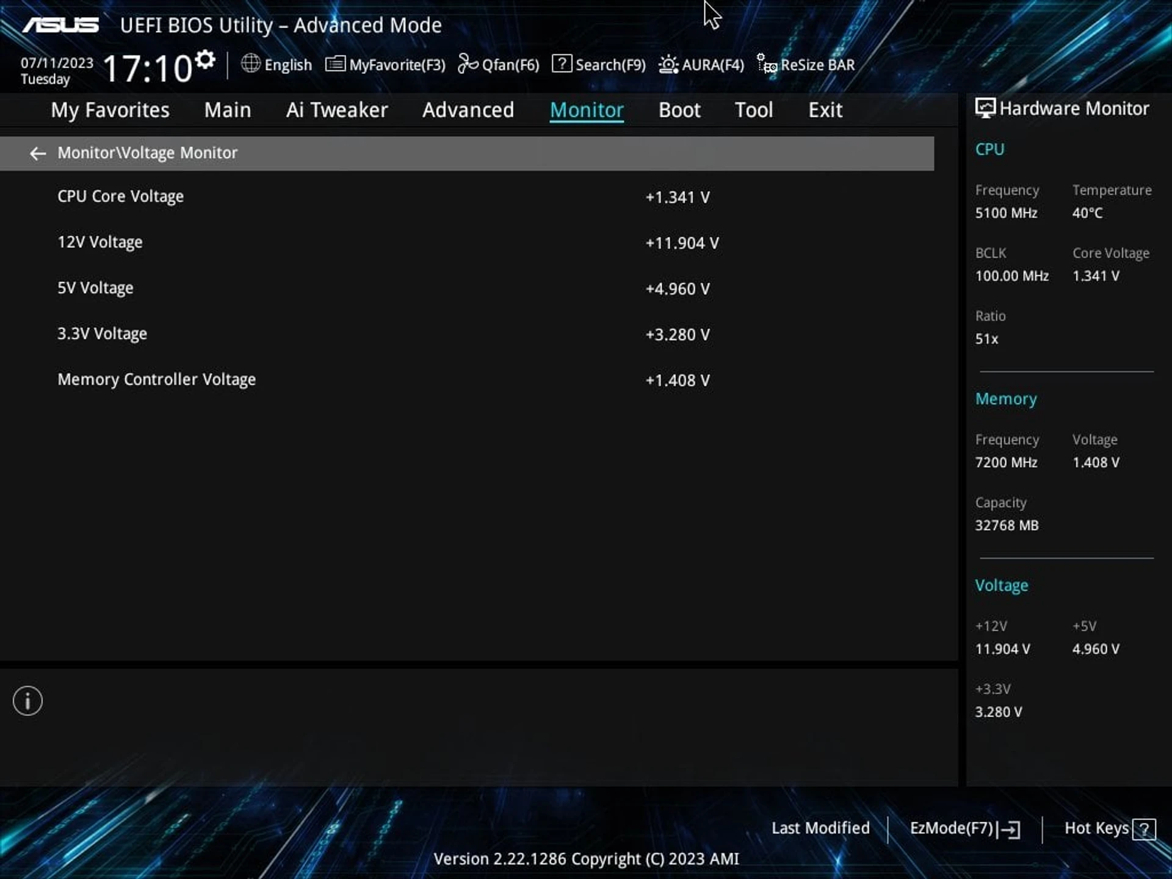The width and height of the screenshot is (1172, 879).
Task: Click the Version 2.22.1286 copyright text
Action: (x=586, y=859)
